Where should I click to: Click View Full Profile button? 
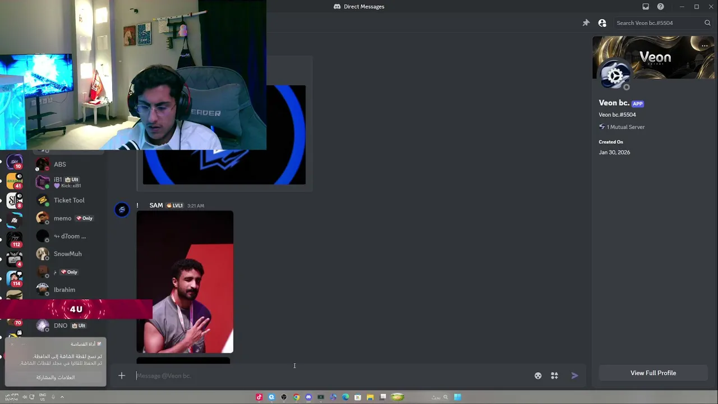click(653, 373)
